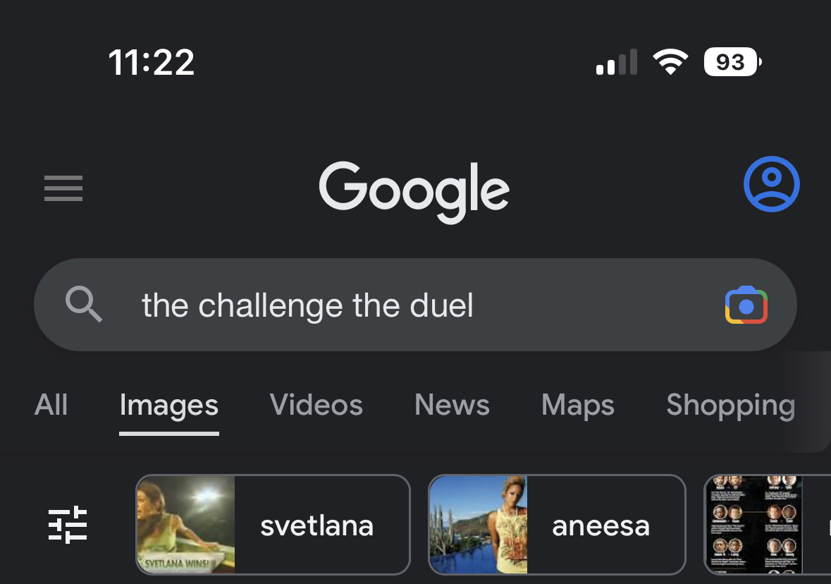Open Google Lens camera search
Screen dimensions: 831x584
(746, 305)
